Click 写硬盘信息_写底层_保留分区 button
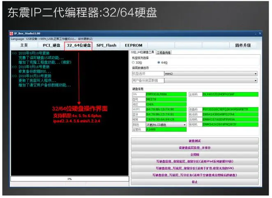This screenshot has width=272, height=198. point(195,168)
